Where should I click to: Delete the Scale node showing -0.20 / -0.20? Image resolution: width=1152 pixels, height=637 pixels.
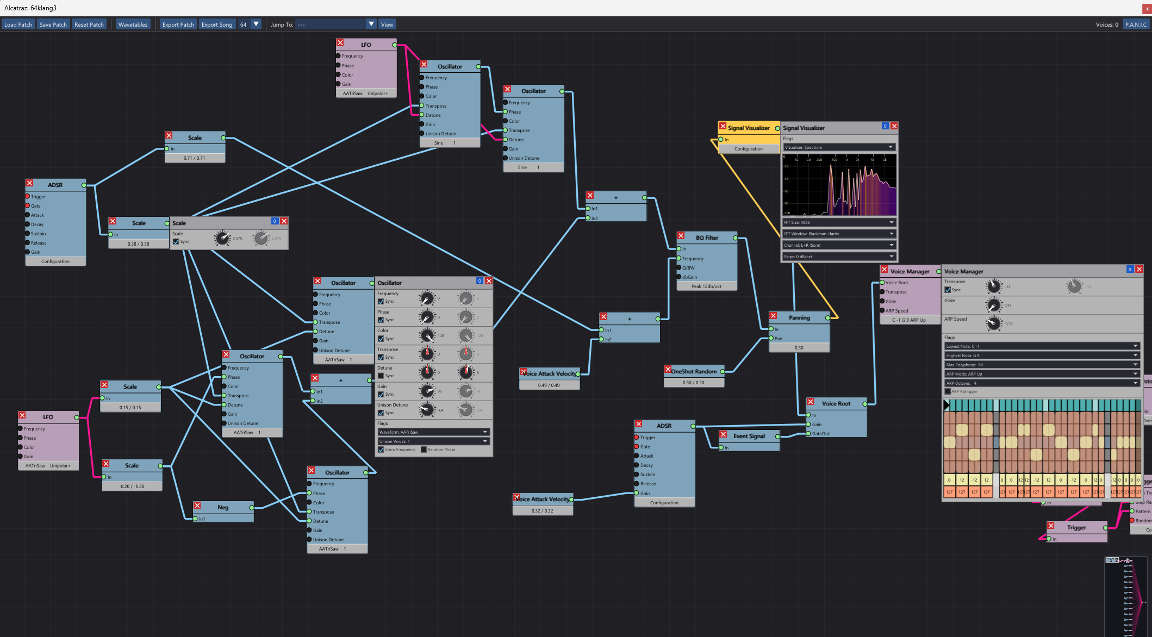105,464
